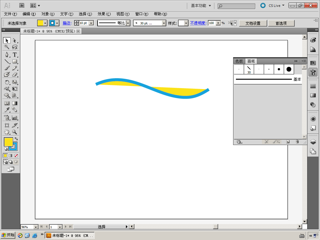Viewport: 320px width, 240px height.
Task: Open graphic style dropdown
Action: coord(186,23)
